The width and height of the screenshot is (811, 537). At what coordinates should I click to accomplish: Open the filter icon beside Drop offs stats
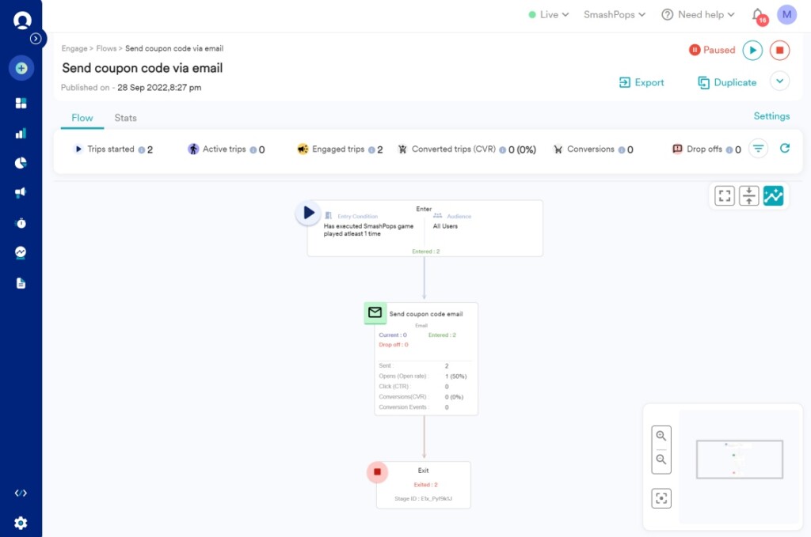[x=758, y=148]
